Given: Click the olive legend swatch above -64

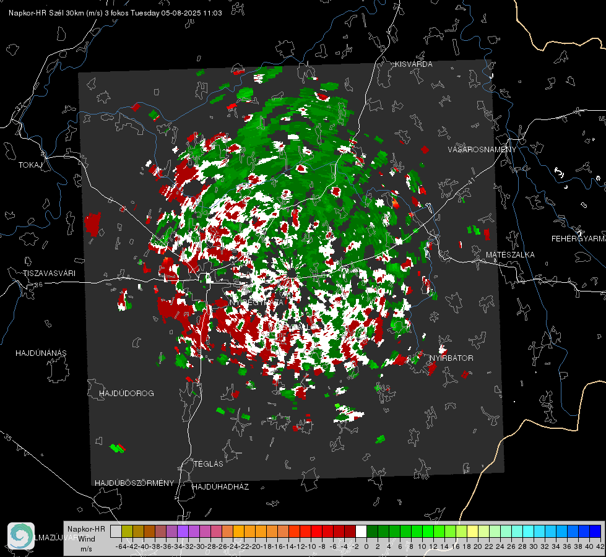Looking at the screenshot, I should (127, 531).
